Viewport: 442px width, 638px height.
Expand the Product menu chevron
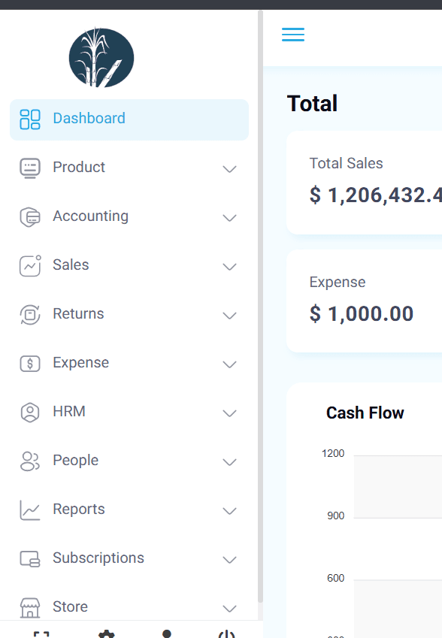click(229, 169)
